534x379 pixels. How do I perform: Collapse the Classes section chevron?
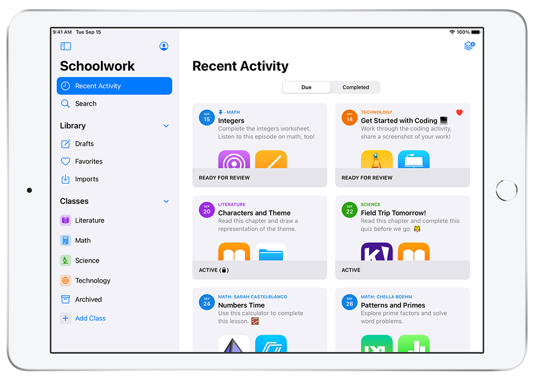point(166,201)
